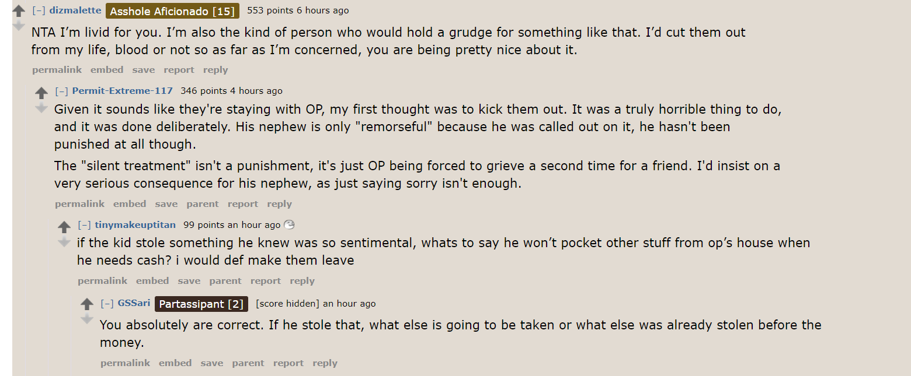The height and width of the screenshot is (376, 911).
Task: Report GSSari's comment
Action: point(288,363)
